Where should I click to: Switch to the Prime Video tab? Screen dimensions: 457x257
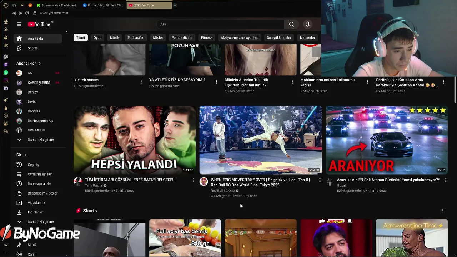pos(103,5)
